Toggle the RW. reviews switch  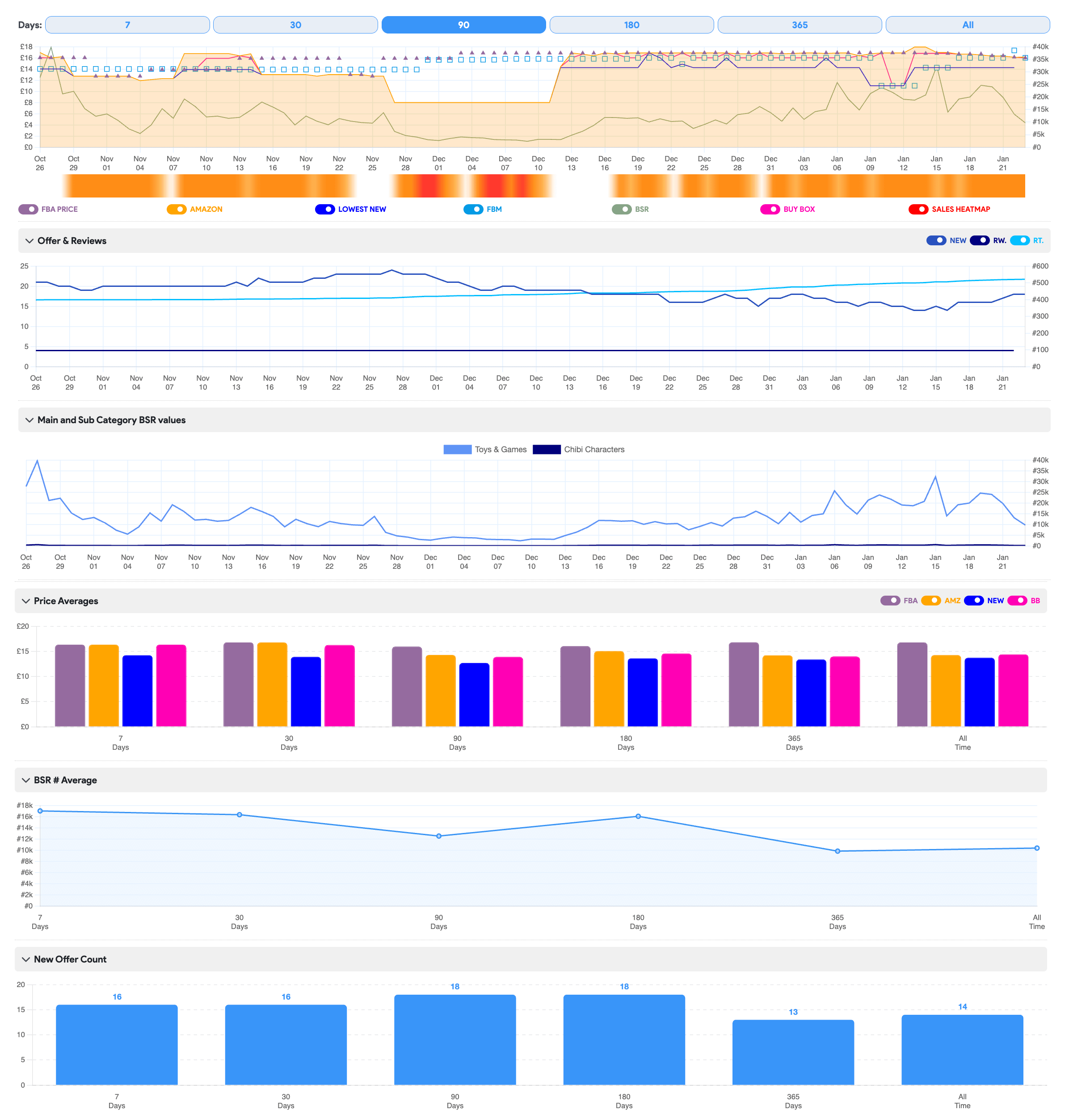point(980,240)
